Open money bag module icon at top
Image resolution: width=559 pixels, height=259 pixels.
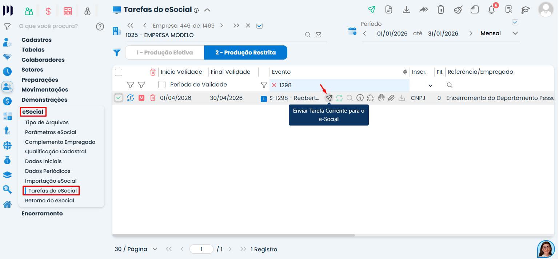[87, 11]
